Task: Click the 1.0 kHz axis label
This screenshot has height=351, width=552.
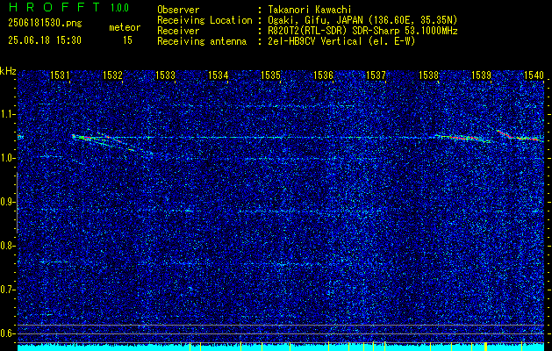Action: tap(7, 159)
